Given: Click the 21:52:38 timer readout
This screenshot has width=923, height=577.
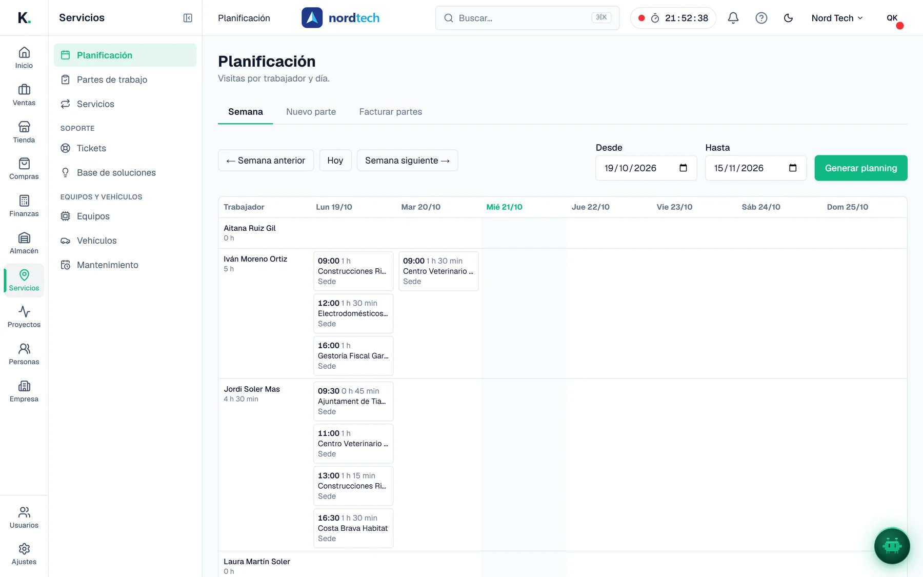Looking at the screenshot, I should coord(687,18).
